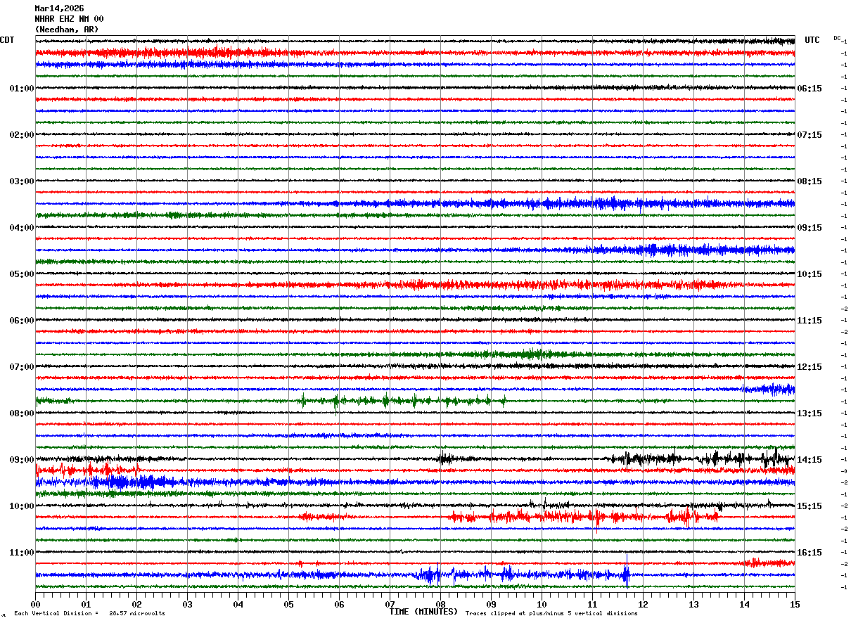Click the location text "(Needham, AR)"
Screen dimensions: 851x623
pyautogui.click(x=67, y=30)
